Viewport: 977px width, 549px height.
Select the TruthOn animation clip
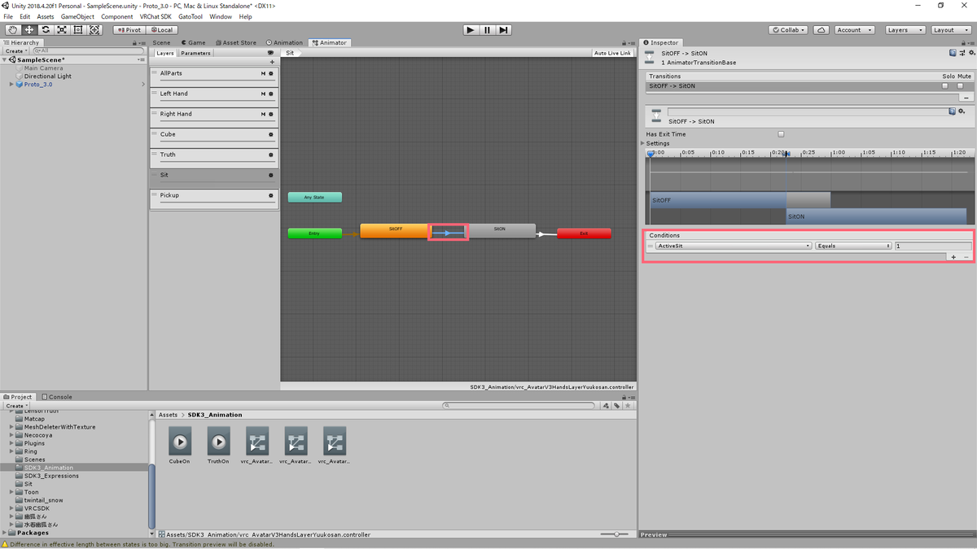tap(218, 446)
